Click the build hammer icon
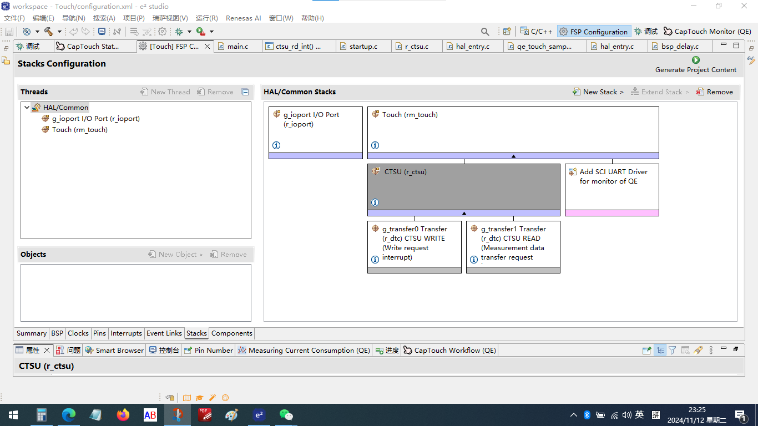Image resolution: width=758 pixels, height=426 pixels. 49,32
